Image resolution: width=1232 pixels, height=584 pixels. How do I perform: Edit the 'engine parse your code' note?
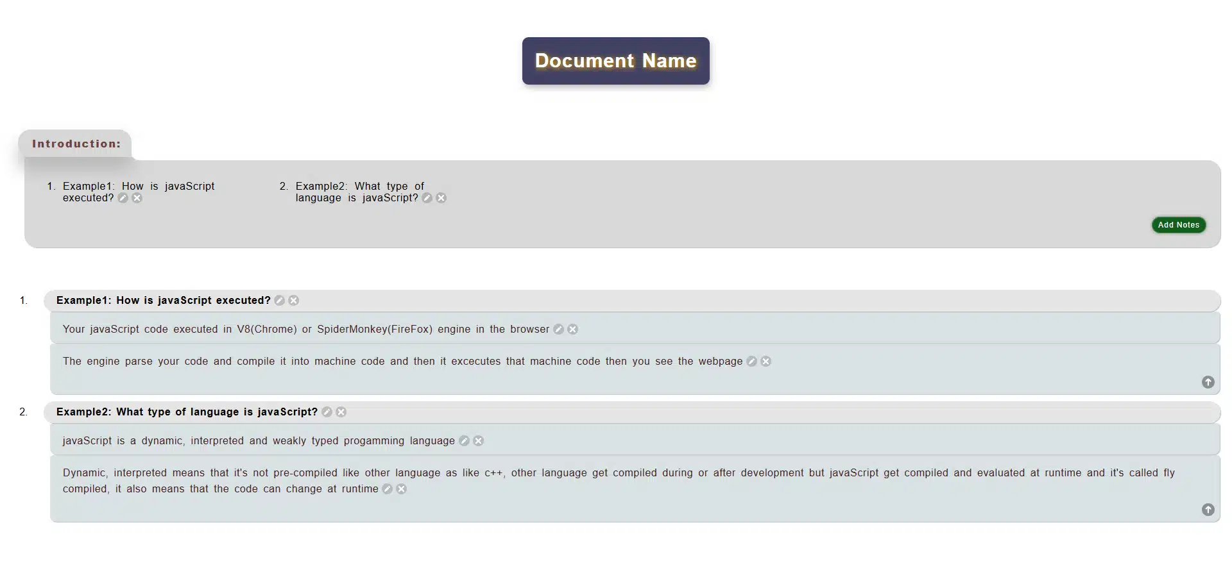pyautogui.click(x=751, y=361)
